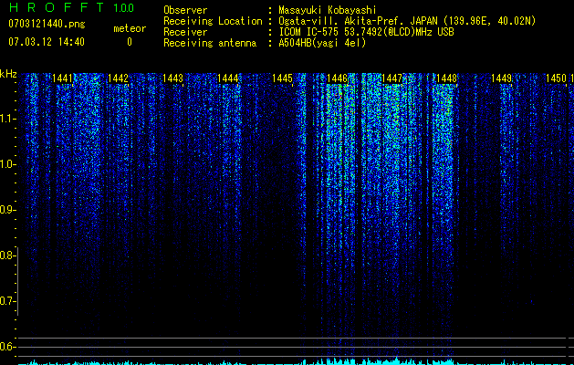
Task: Click the 1448 time marker
Action: point(447,78)
